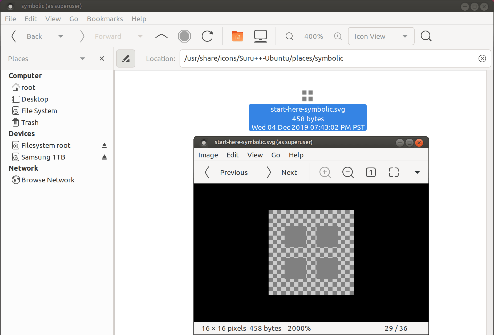The width and height of the screenshot is (494, 335).
Task: Zoom in on image in viewer
Action: [325, 173]
